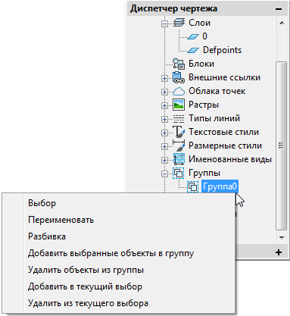Click the Именованные виды icon
The image size is (290, 316).
pyautogui.click(x=179, y=159)
